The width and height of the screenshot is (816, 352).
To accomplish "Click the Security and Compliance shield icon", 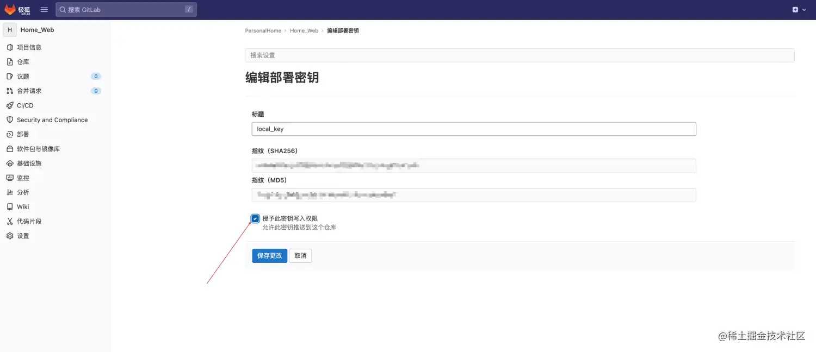I will (10, 120).
